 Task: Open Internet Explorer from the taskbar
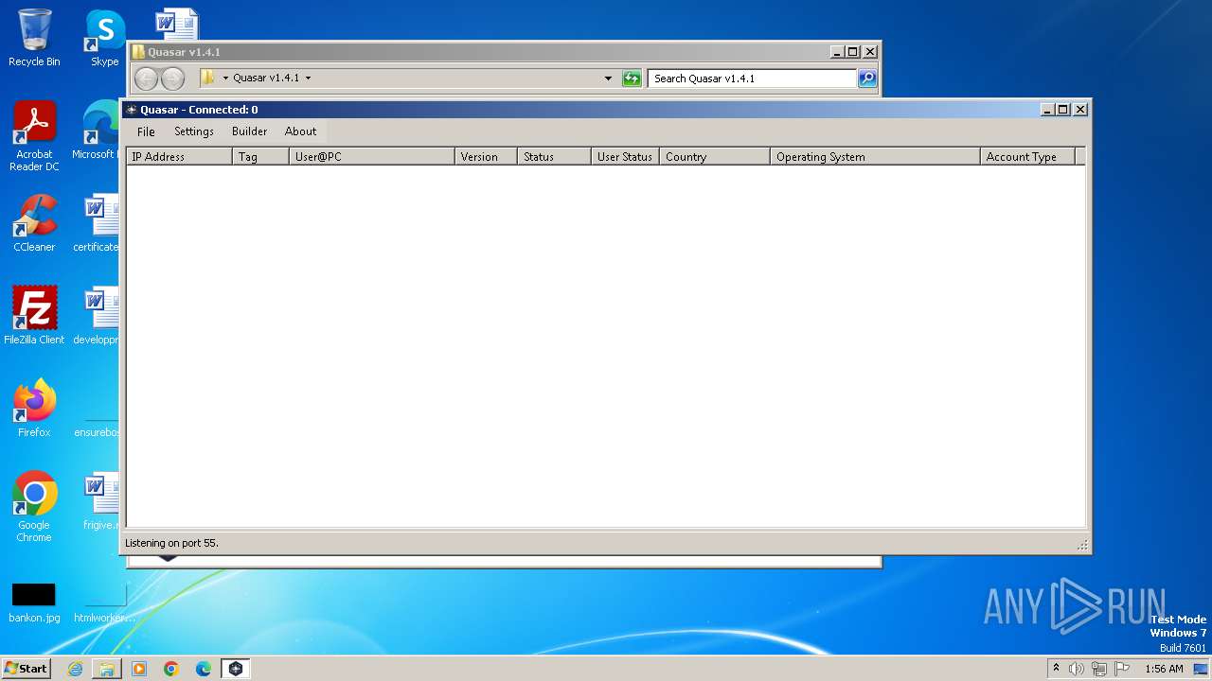75,669
